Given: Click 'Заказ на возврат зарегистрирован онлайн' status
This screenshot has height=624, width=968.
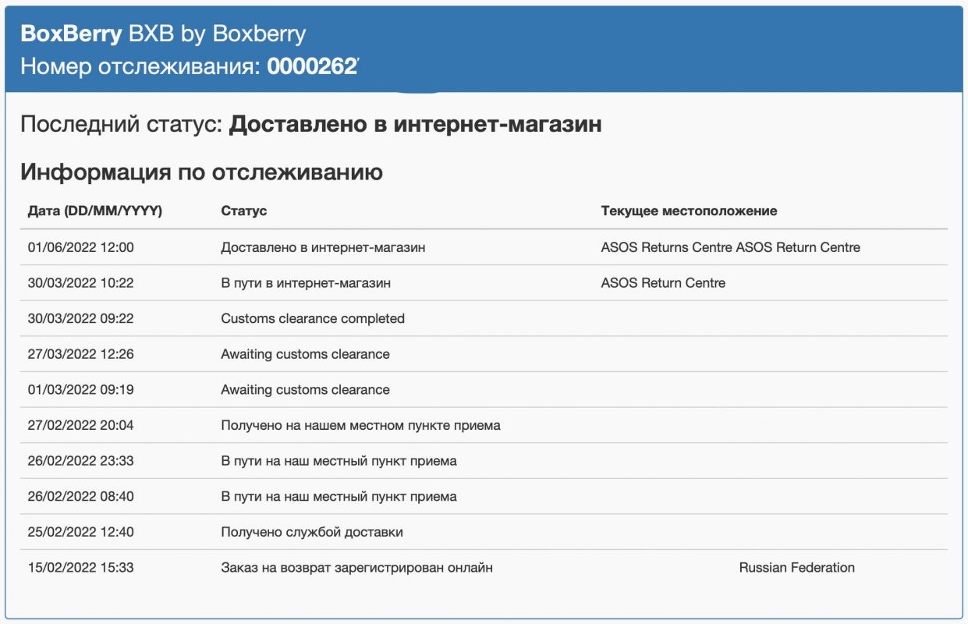Looking at the screenshot, I should pos(356,568).
